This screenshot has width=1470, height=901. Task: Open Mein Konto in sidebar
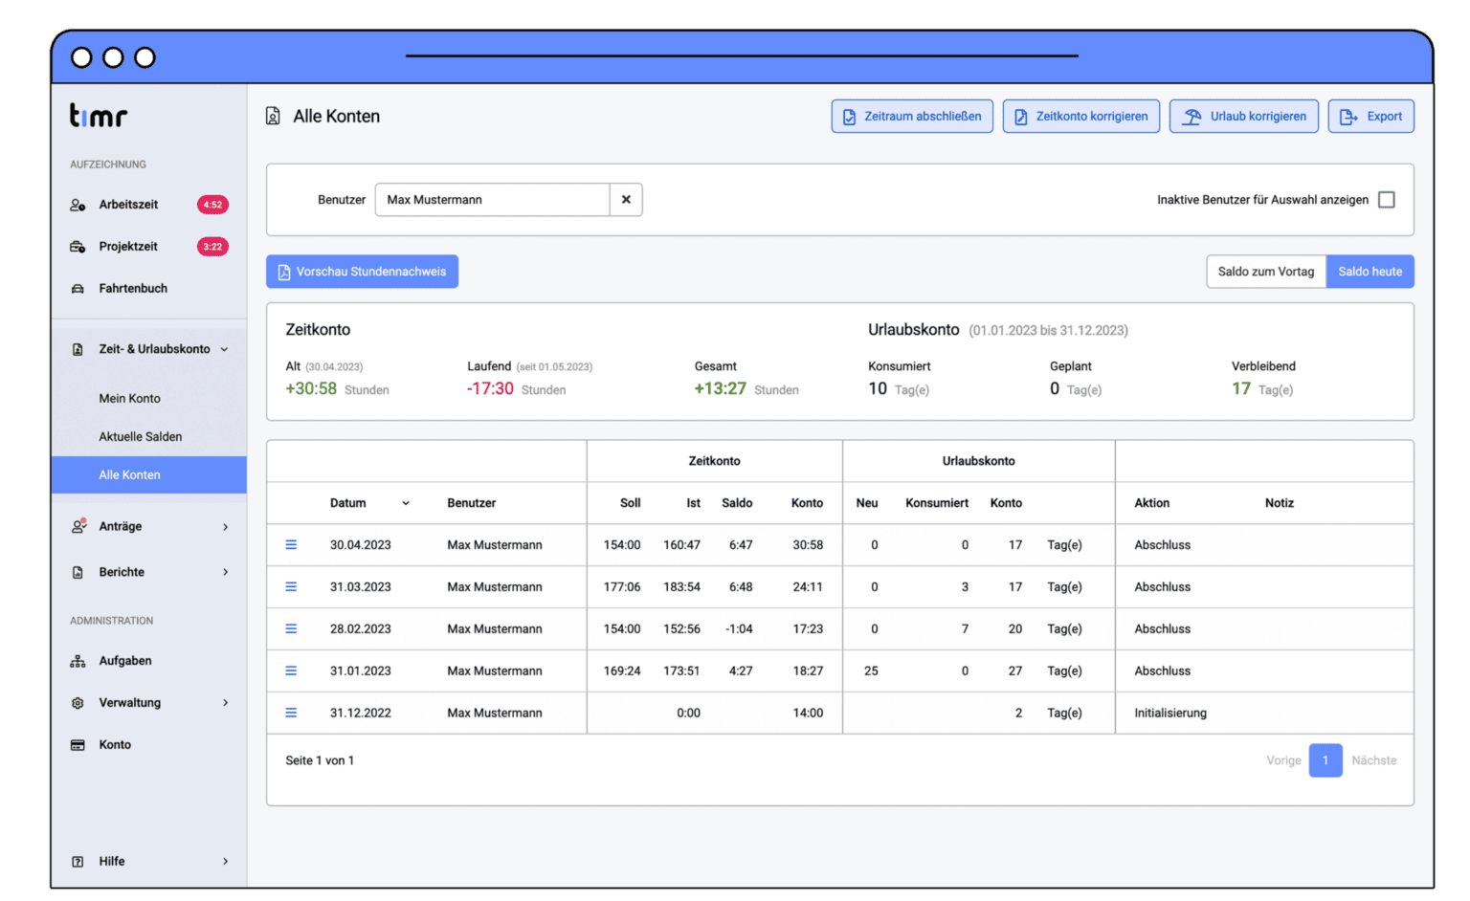coord(129,399)
